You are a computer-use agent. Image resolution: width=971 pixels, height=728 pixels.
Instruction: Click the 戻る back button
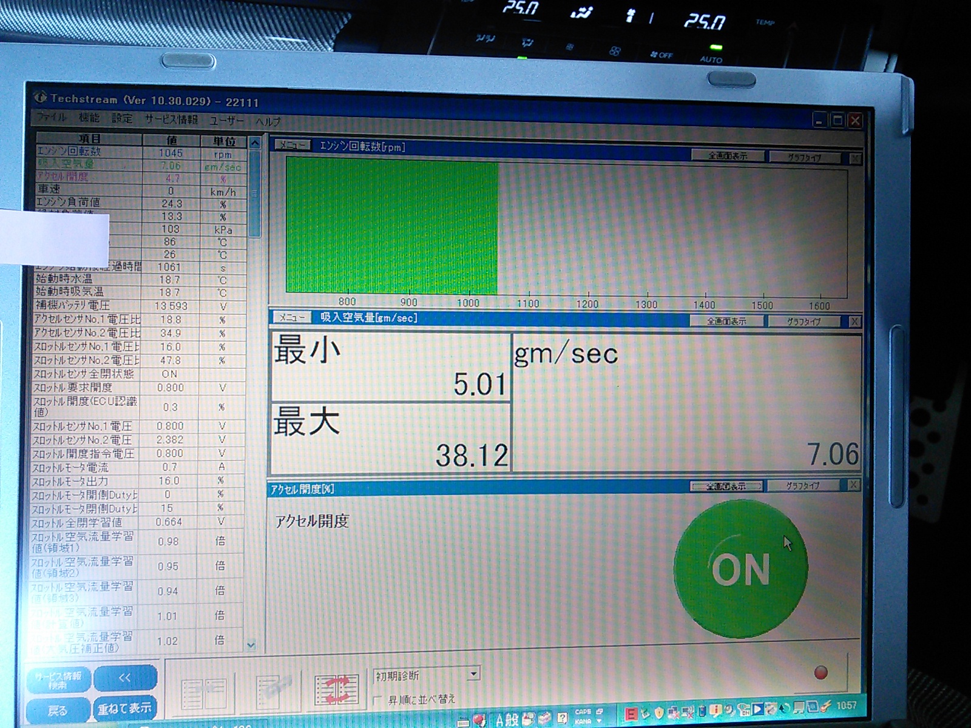coord(58,710)
